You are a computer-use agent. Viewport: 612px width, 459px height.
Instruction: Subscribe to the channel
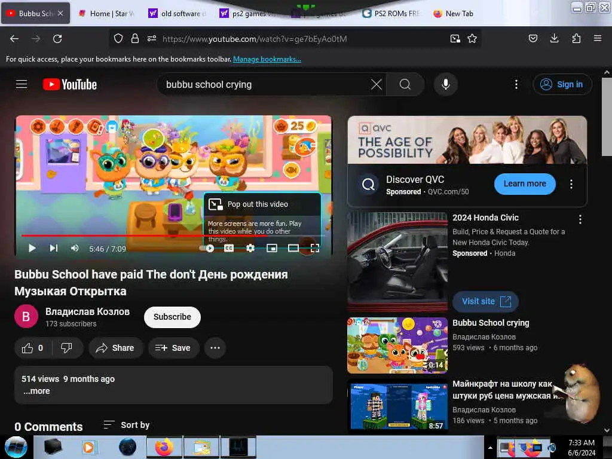(x=172, y=317)
